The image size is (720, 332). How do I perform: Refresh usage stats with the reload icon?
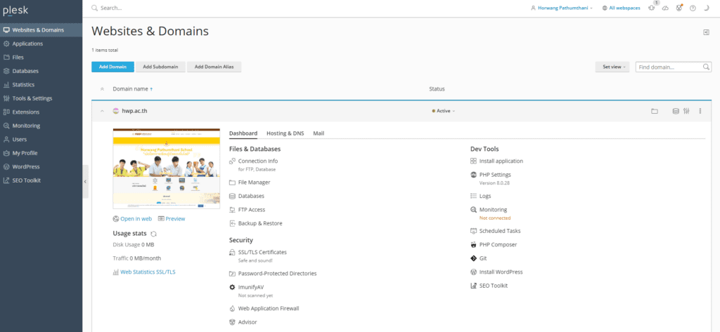154,233
